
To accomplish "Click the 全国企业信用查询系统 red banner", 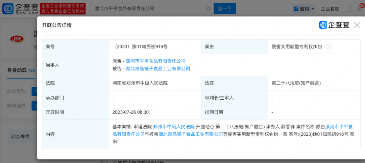I will (63, 8).
